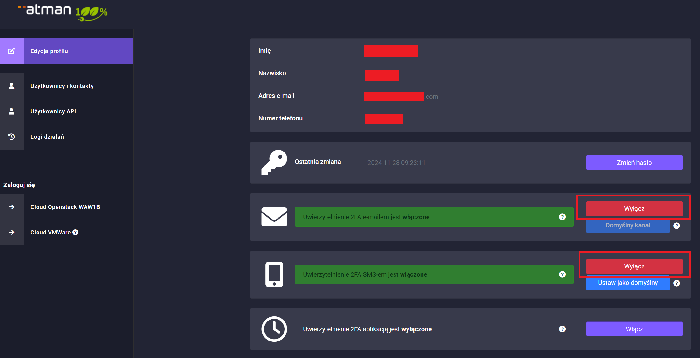Click help icon in SMS 2FA bar
The width and height of the screenshot is (700, 358).
(562, 274)
